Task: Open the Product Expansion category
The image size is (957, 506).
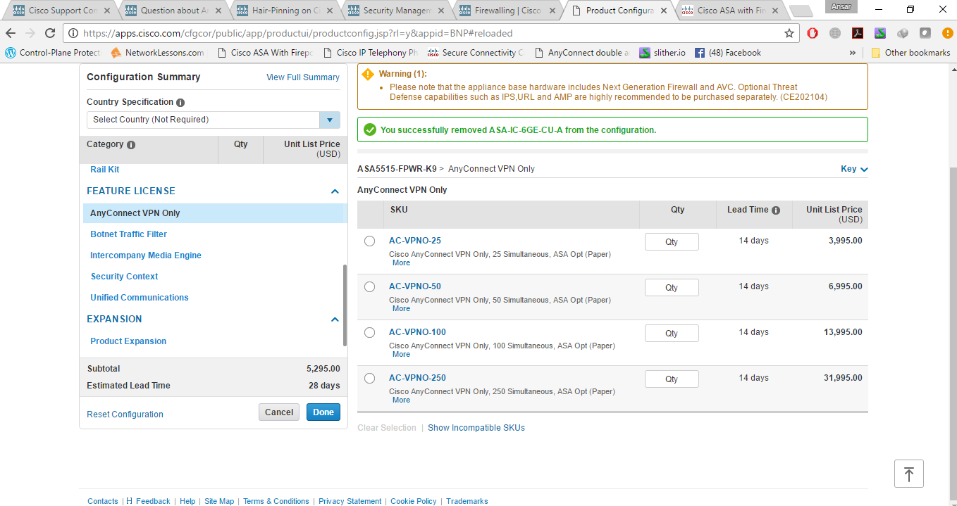Action: click(128, 341)
